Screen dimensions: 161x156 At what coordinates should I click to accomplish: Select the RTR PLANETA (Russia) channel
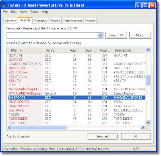click(x=25, y=94)
